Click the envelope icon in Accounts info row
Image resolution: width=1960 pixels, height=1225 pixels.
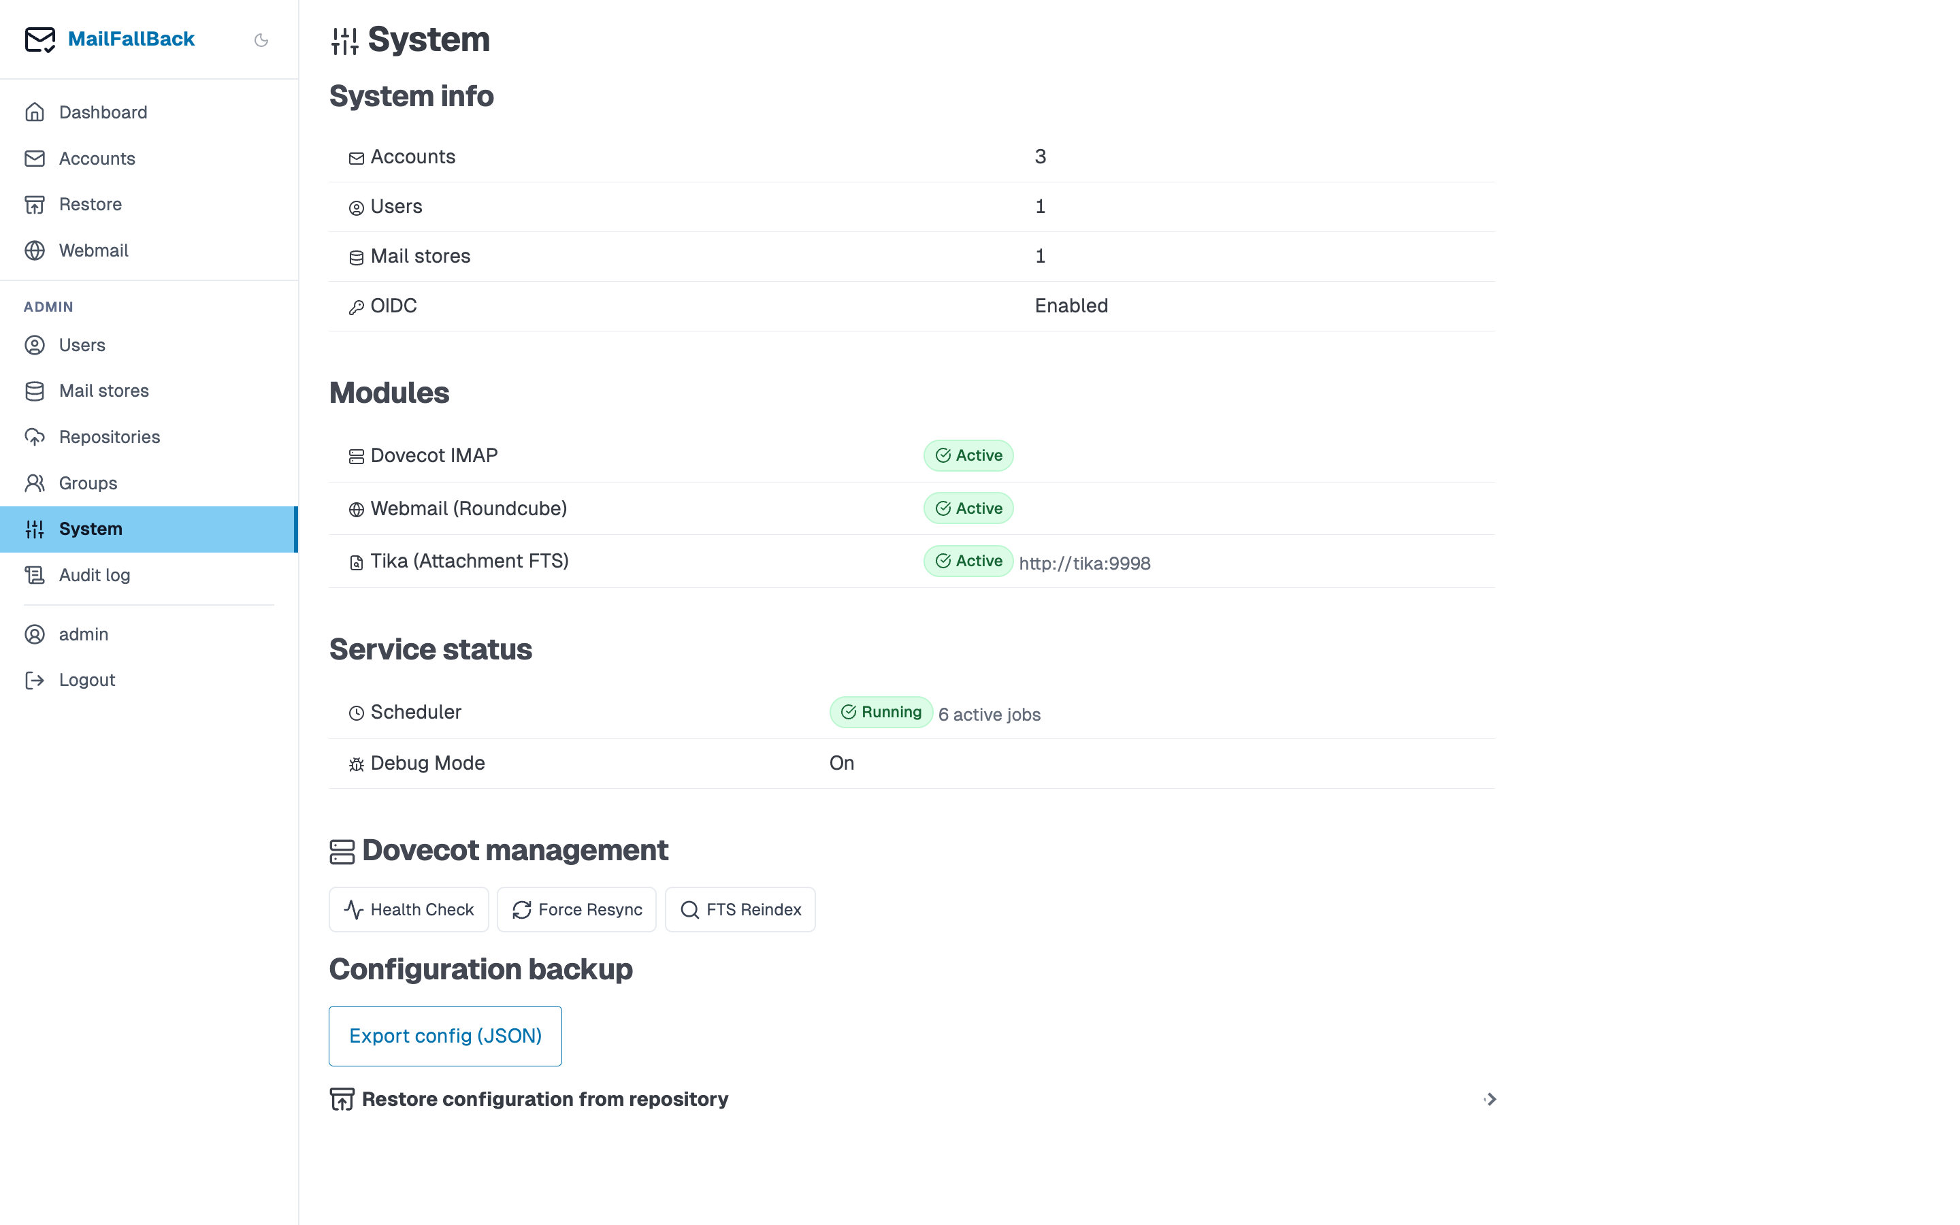(357, 159)
